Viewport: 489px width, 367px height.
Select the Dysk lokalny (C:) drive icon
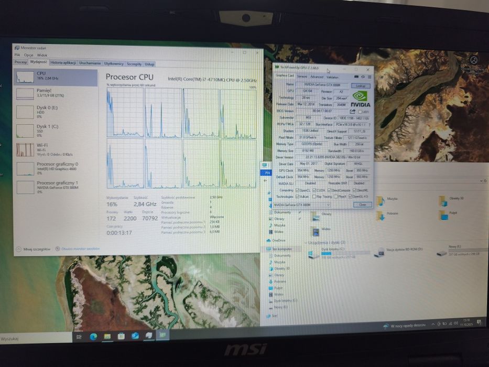[x=313, y=254]
